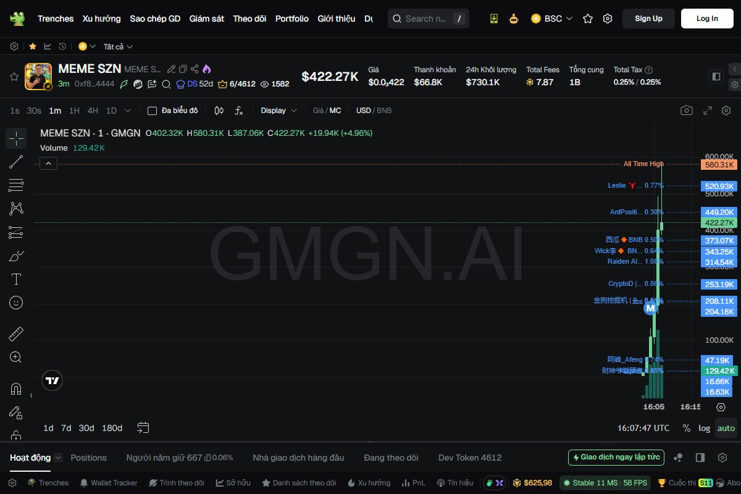Change candlestick chart type
Image resolution: width=741 pixels, height=494 pixels.
click(219, 111)
